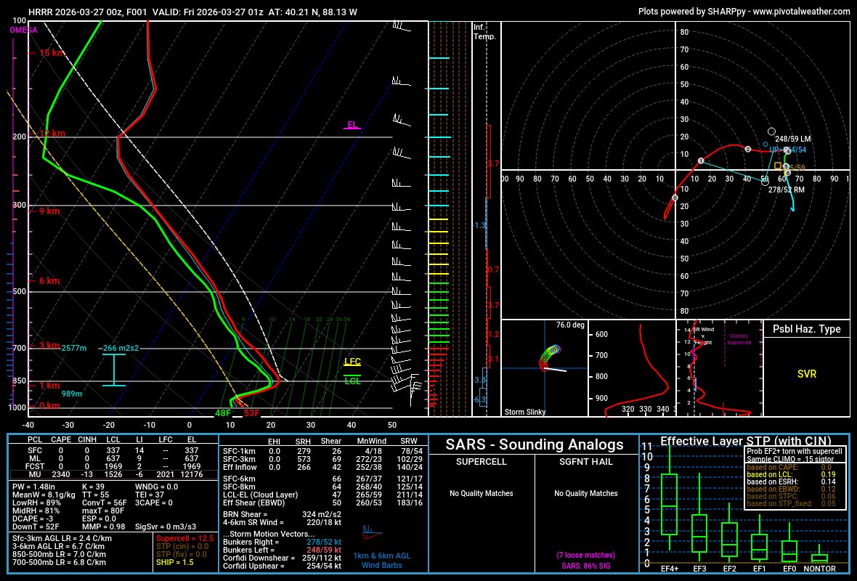The image size is (857, 581).
Task: Click the 278/52 RM hodograph label
Action: pyautogui.click(x=787, y=190)
